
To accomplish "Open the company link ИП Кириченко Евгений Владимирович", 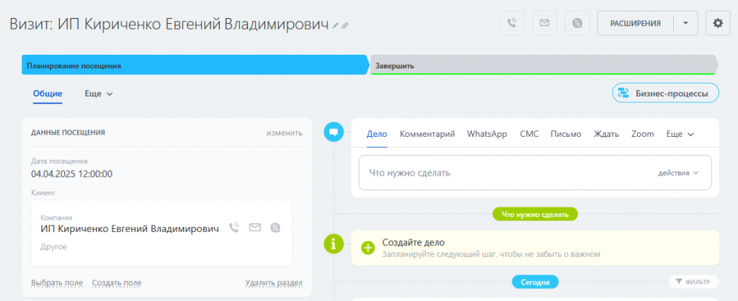I will pos(130,228).
